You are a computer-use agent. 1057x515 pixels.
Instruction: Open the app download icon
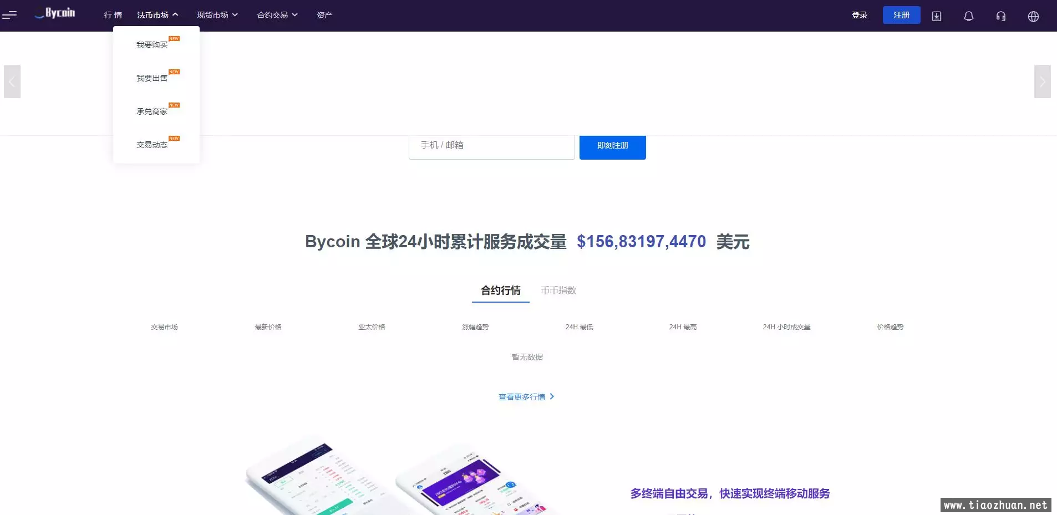coord(937,16)
